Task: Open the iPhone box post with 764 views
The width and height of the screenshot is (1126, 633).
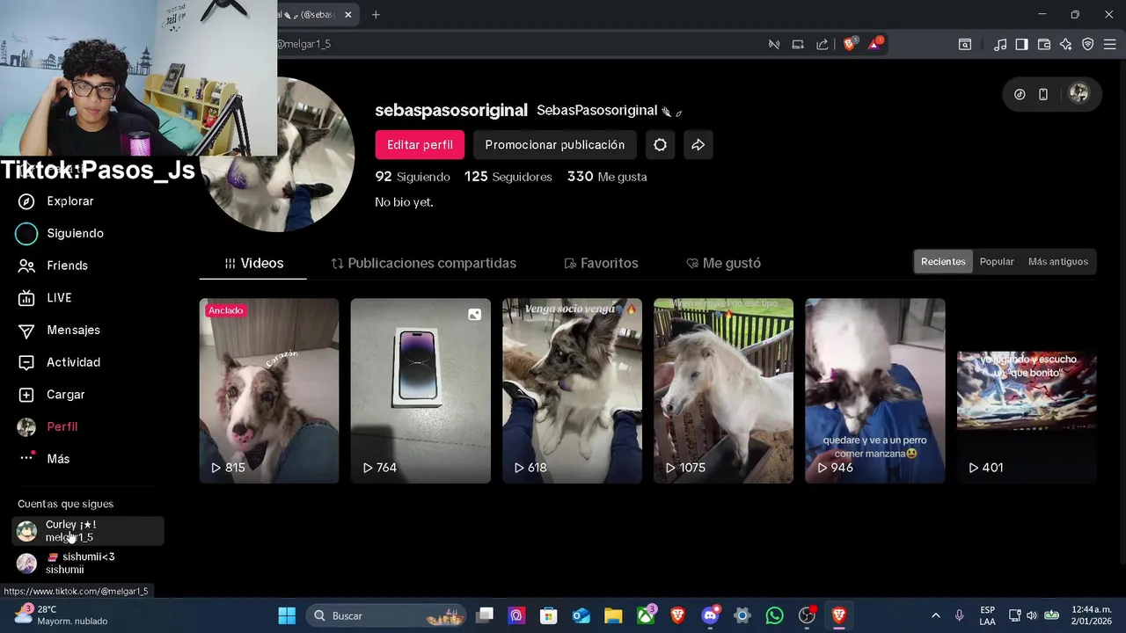Action: point(420,391)
